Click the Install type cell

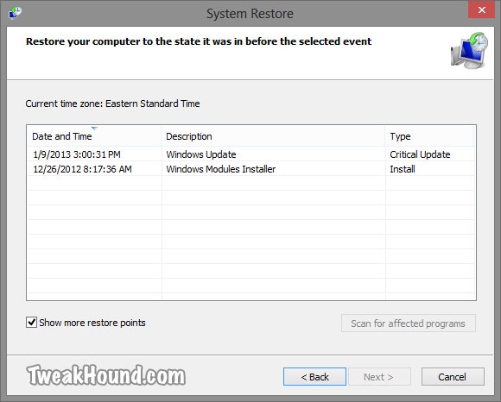[403, 169]
